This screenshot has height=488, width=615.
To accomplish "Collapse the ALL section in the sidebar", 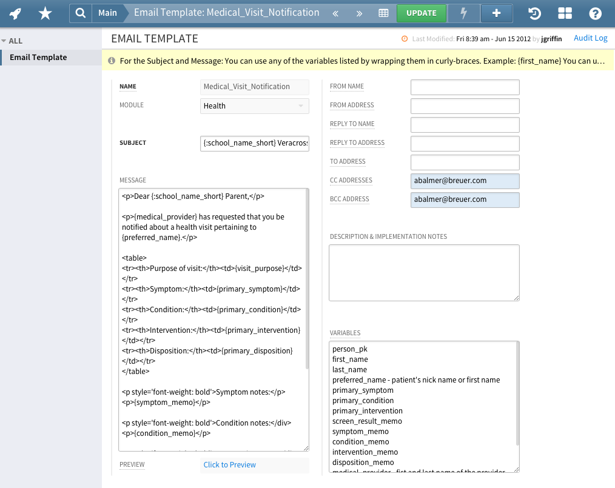I will [7, 41].
